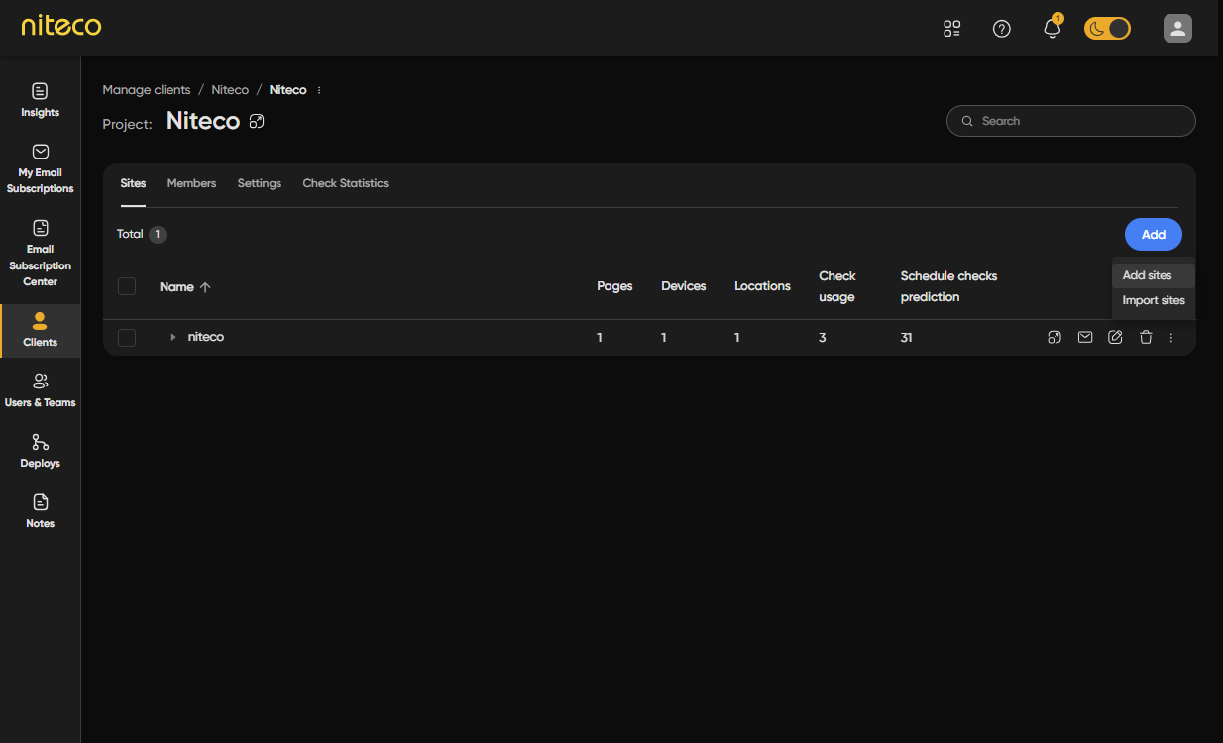
Task: Click the value 31 in niteco row
Action: pos(906,338)
